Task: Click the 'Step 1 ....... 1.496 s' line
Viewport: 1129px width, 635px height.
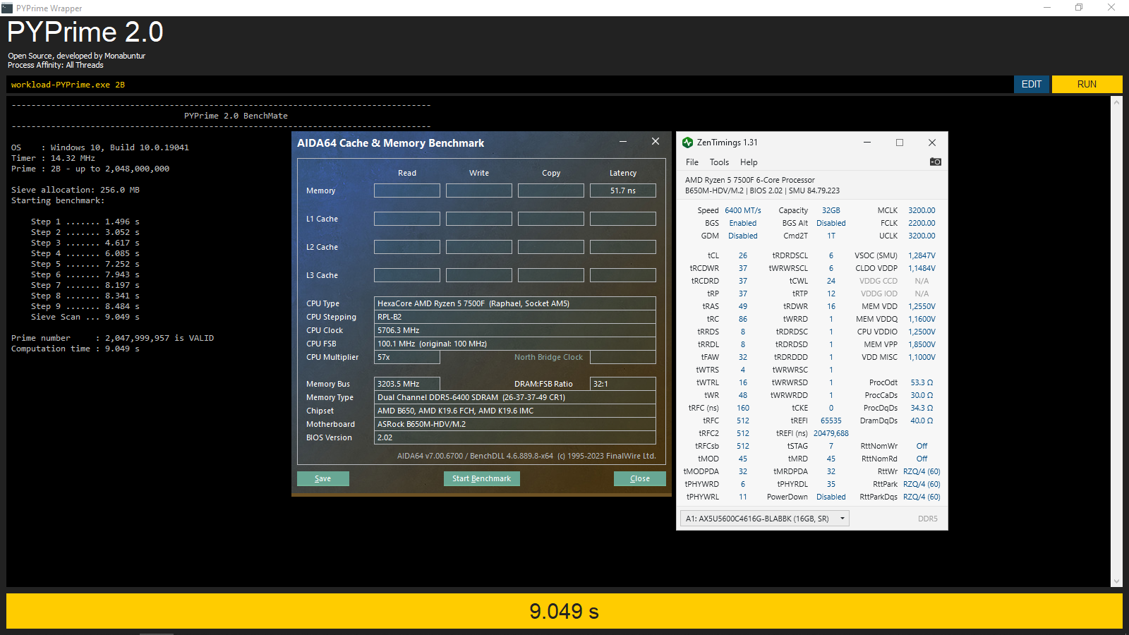Action: pyautogui.click(x=85, y=222)
